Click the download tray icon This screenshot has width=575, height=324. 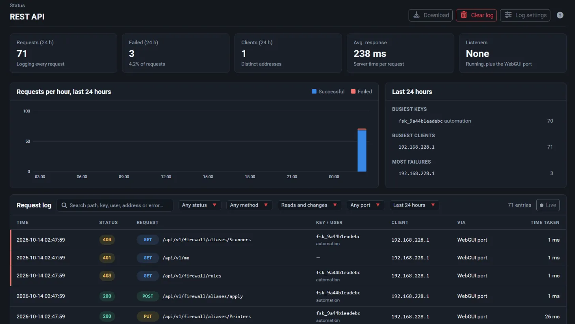pyautogui.click(x=416, y=15)
